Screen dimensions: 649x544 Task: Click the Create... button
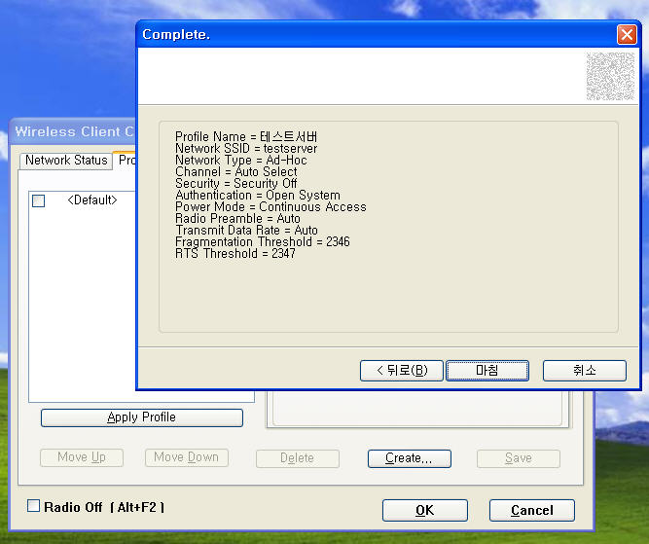[409, 458]
